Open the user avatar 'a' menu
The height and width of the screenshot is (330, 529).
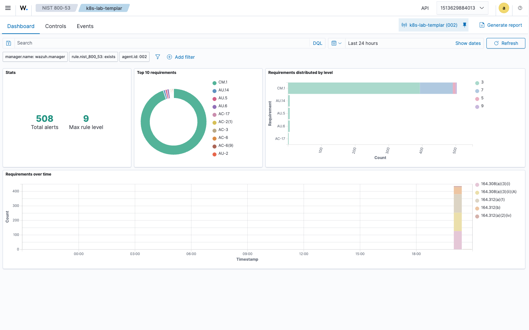(504, 8)
